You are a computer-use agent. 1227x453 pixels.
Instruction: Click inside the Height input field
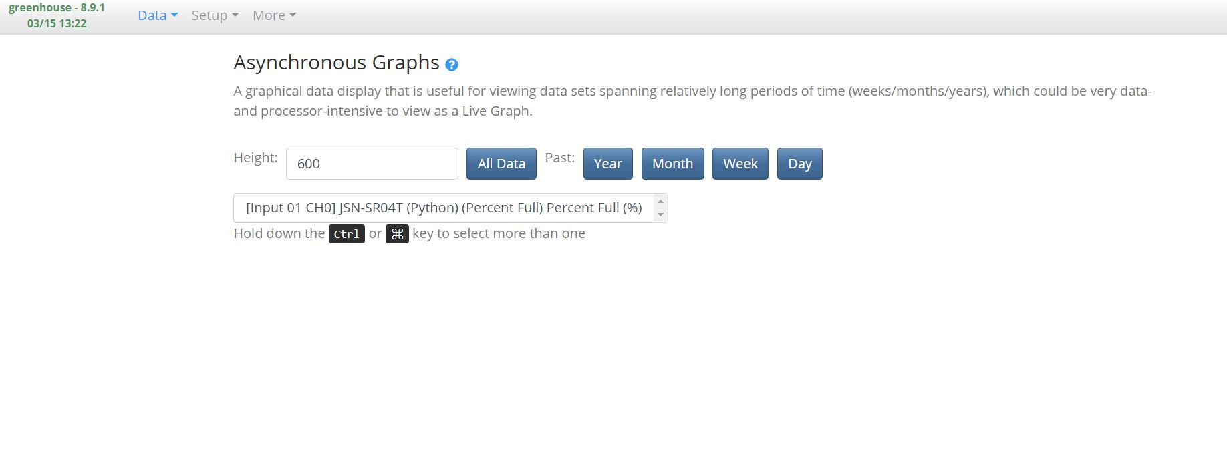click(x=372, y=163)
